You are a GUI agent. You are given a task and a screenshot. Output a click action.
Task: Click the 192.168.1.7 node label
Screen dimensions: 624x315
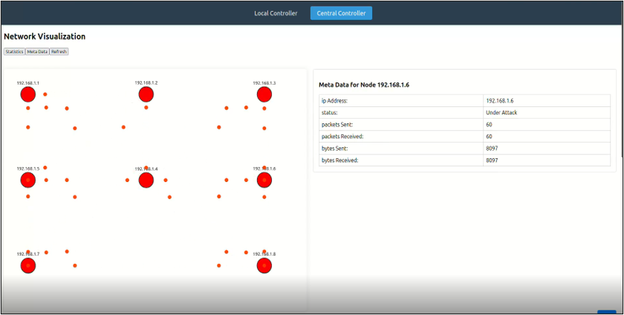pos(28,254)
